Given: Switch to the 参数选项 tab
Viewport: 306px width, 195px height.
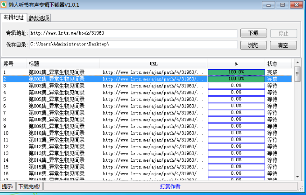Looking at the screenshot, I should point(39,18).
